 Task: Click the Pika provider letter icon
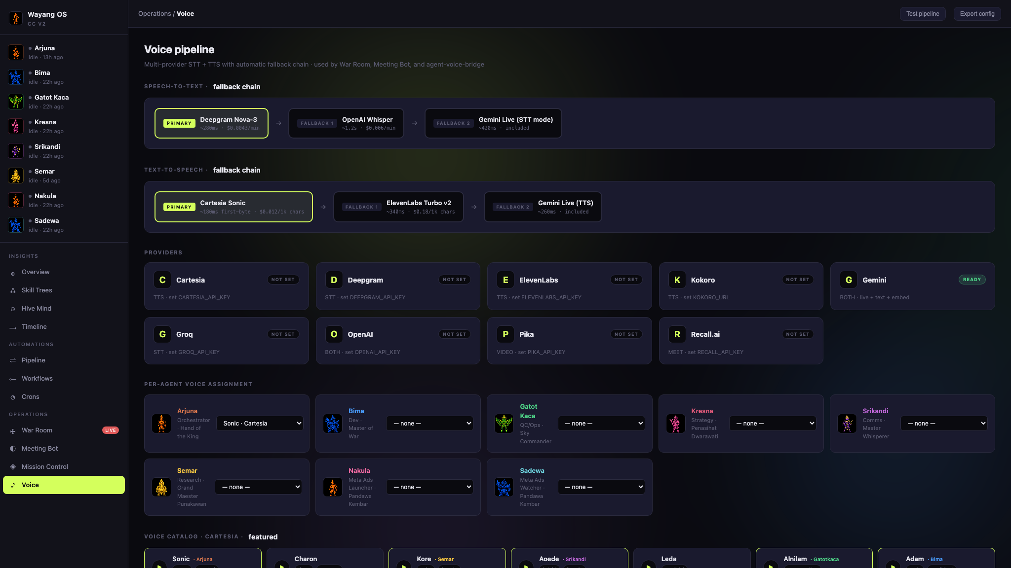pyautogui.click(x=505, y=334)
